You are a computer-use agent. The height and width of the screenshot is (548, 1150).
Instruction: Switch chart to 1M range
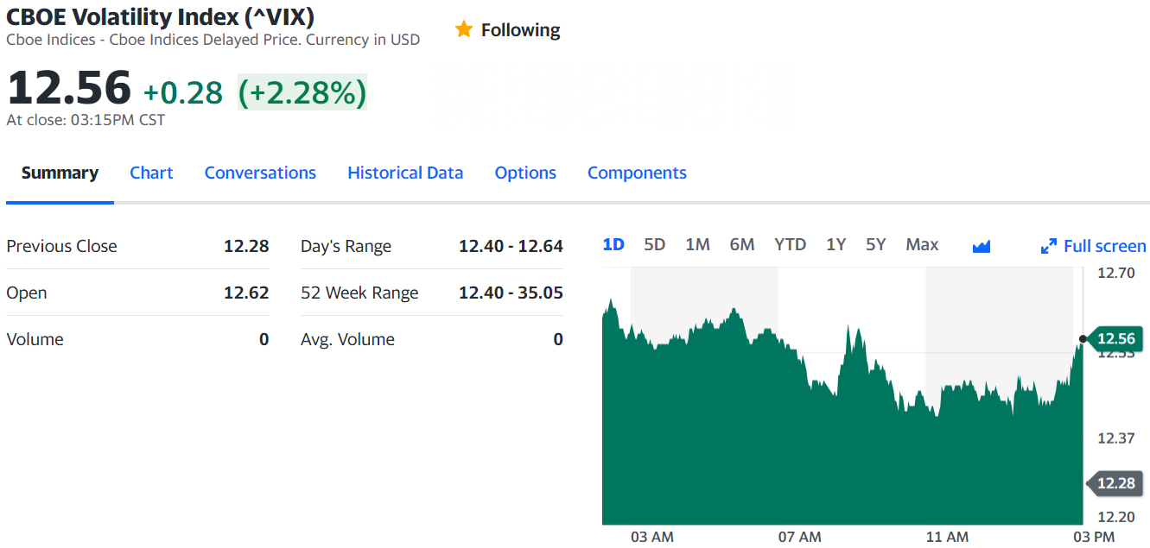coord(697,244)
